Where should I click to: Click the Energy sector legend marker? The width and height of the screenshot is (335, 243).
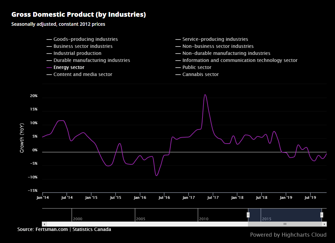pos(49,67)
